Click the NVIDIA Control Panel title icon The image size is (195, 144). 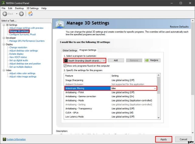pos(3,3)
